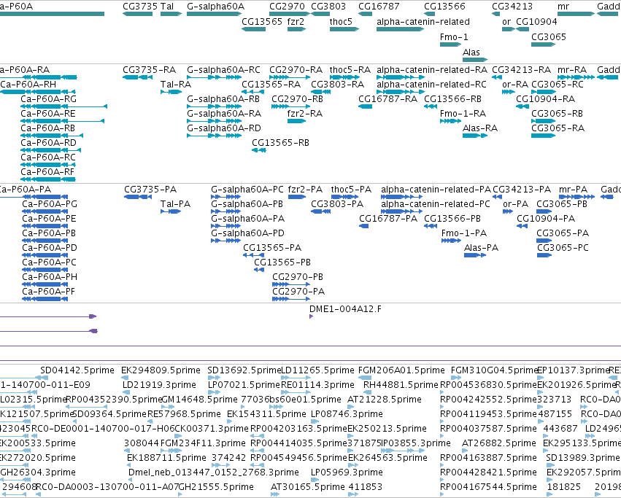Select the alpha-catenin-related-RC transcript
This screenshot has height=498, width=621.
pos(401,92)
